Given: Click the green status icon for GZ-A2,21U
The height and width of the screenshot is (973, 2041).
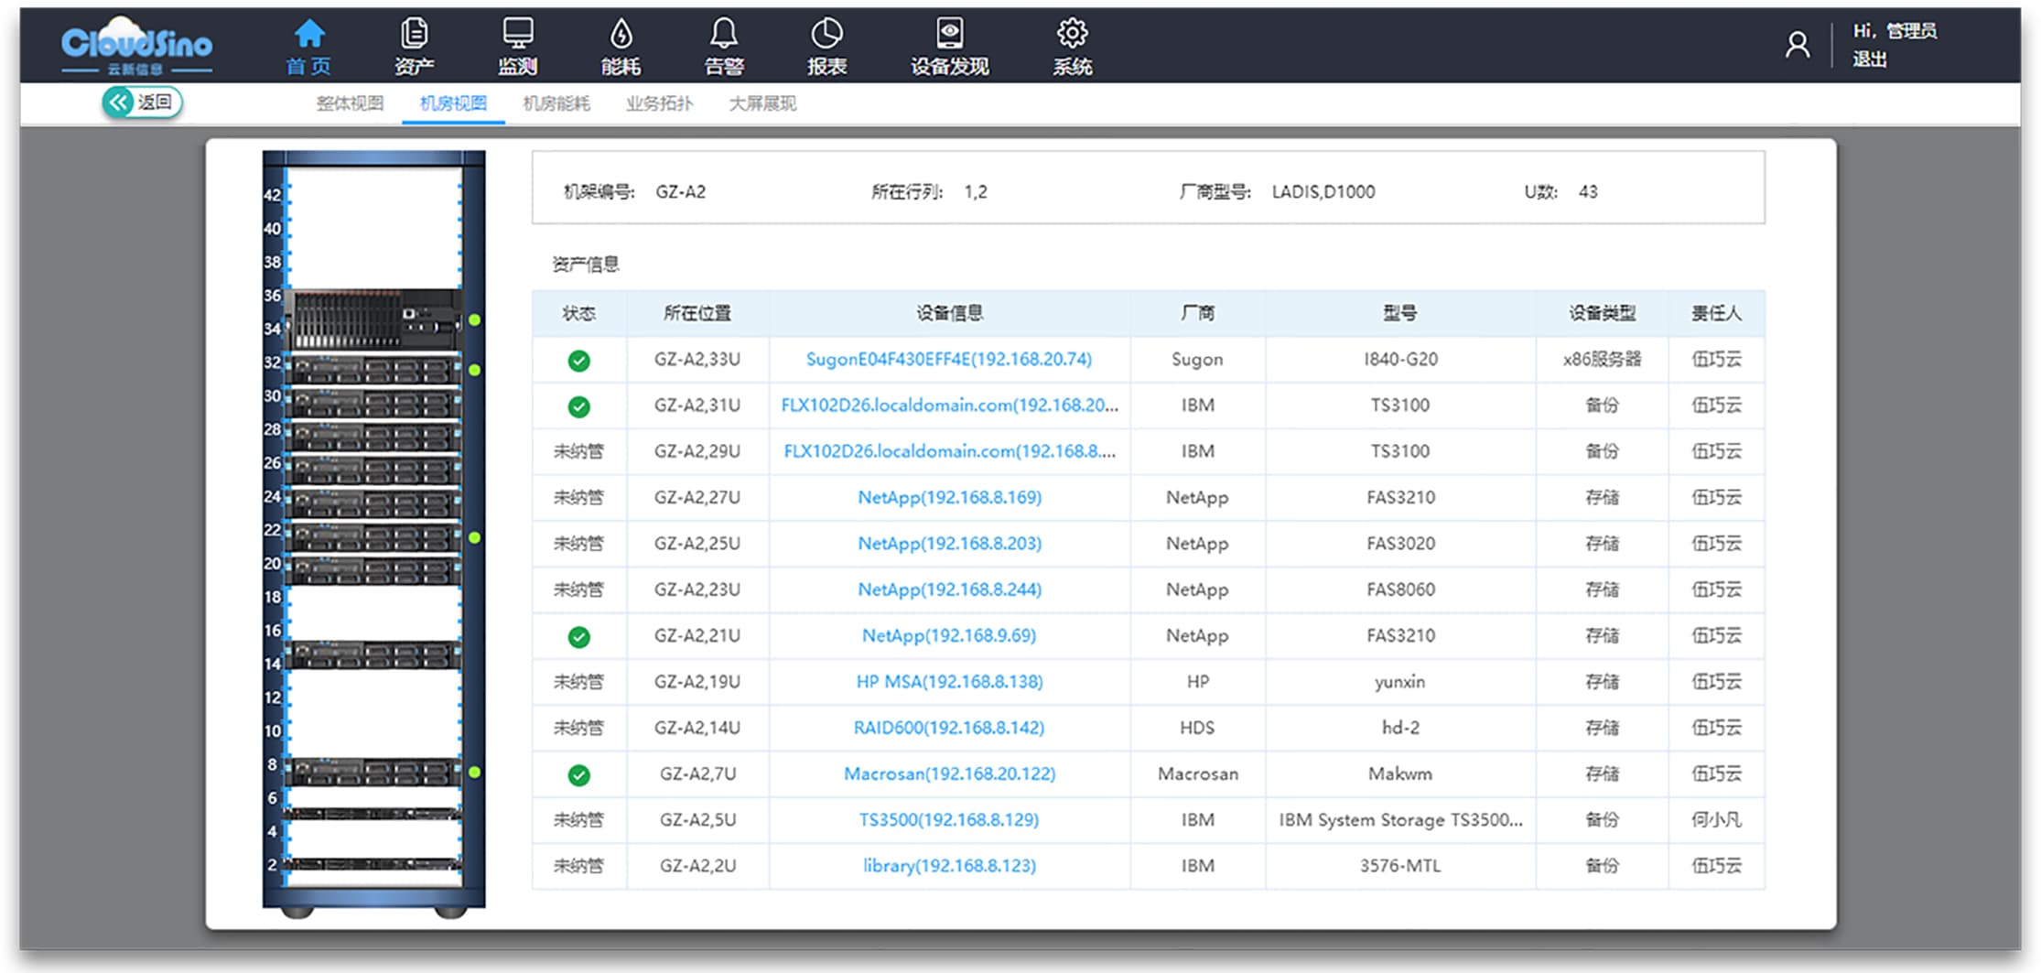Looking at the screenshot, I should tap(578, 637).
